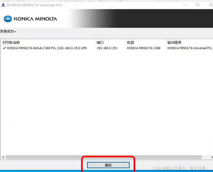Click the horizontal scrollbar right arrow

212,157
